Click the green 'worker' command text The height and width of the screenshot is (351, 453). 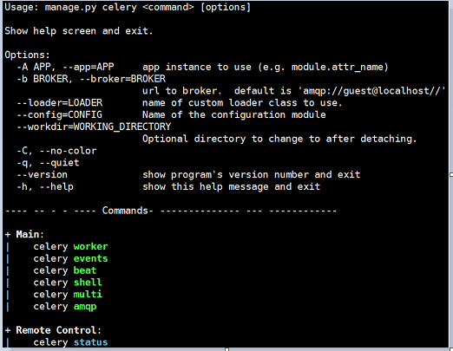pyautogui.click(x=90, y=246)
